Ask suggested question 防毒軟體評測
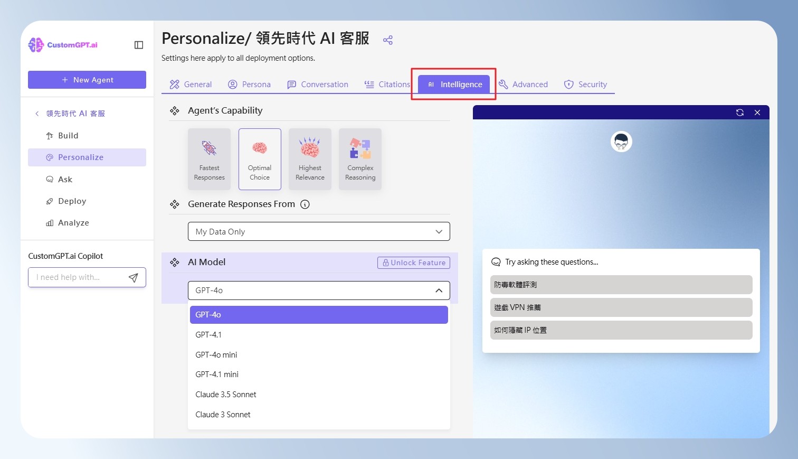 tap(621, 285)
